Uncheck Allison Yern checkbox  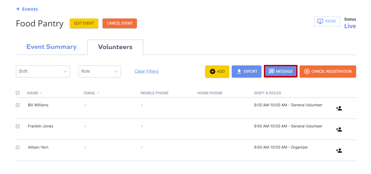(x=18, y=147)
